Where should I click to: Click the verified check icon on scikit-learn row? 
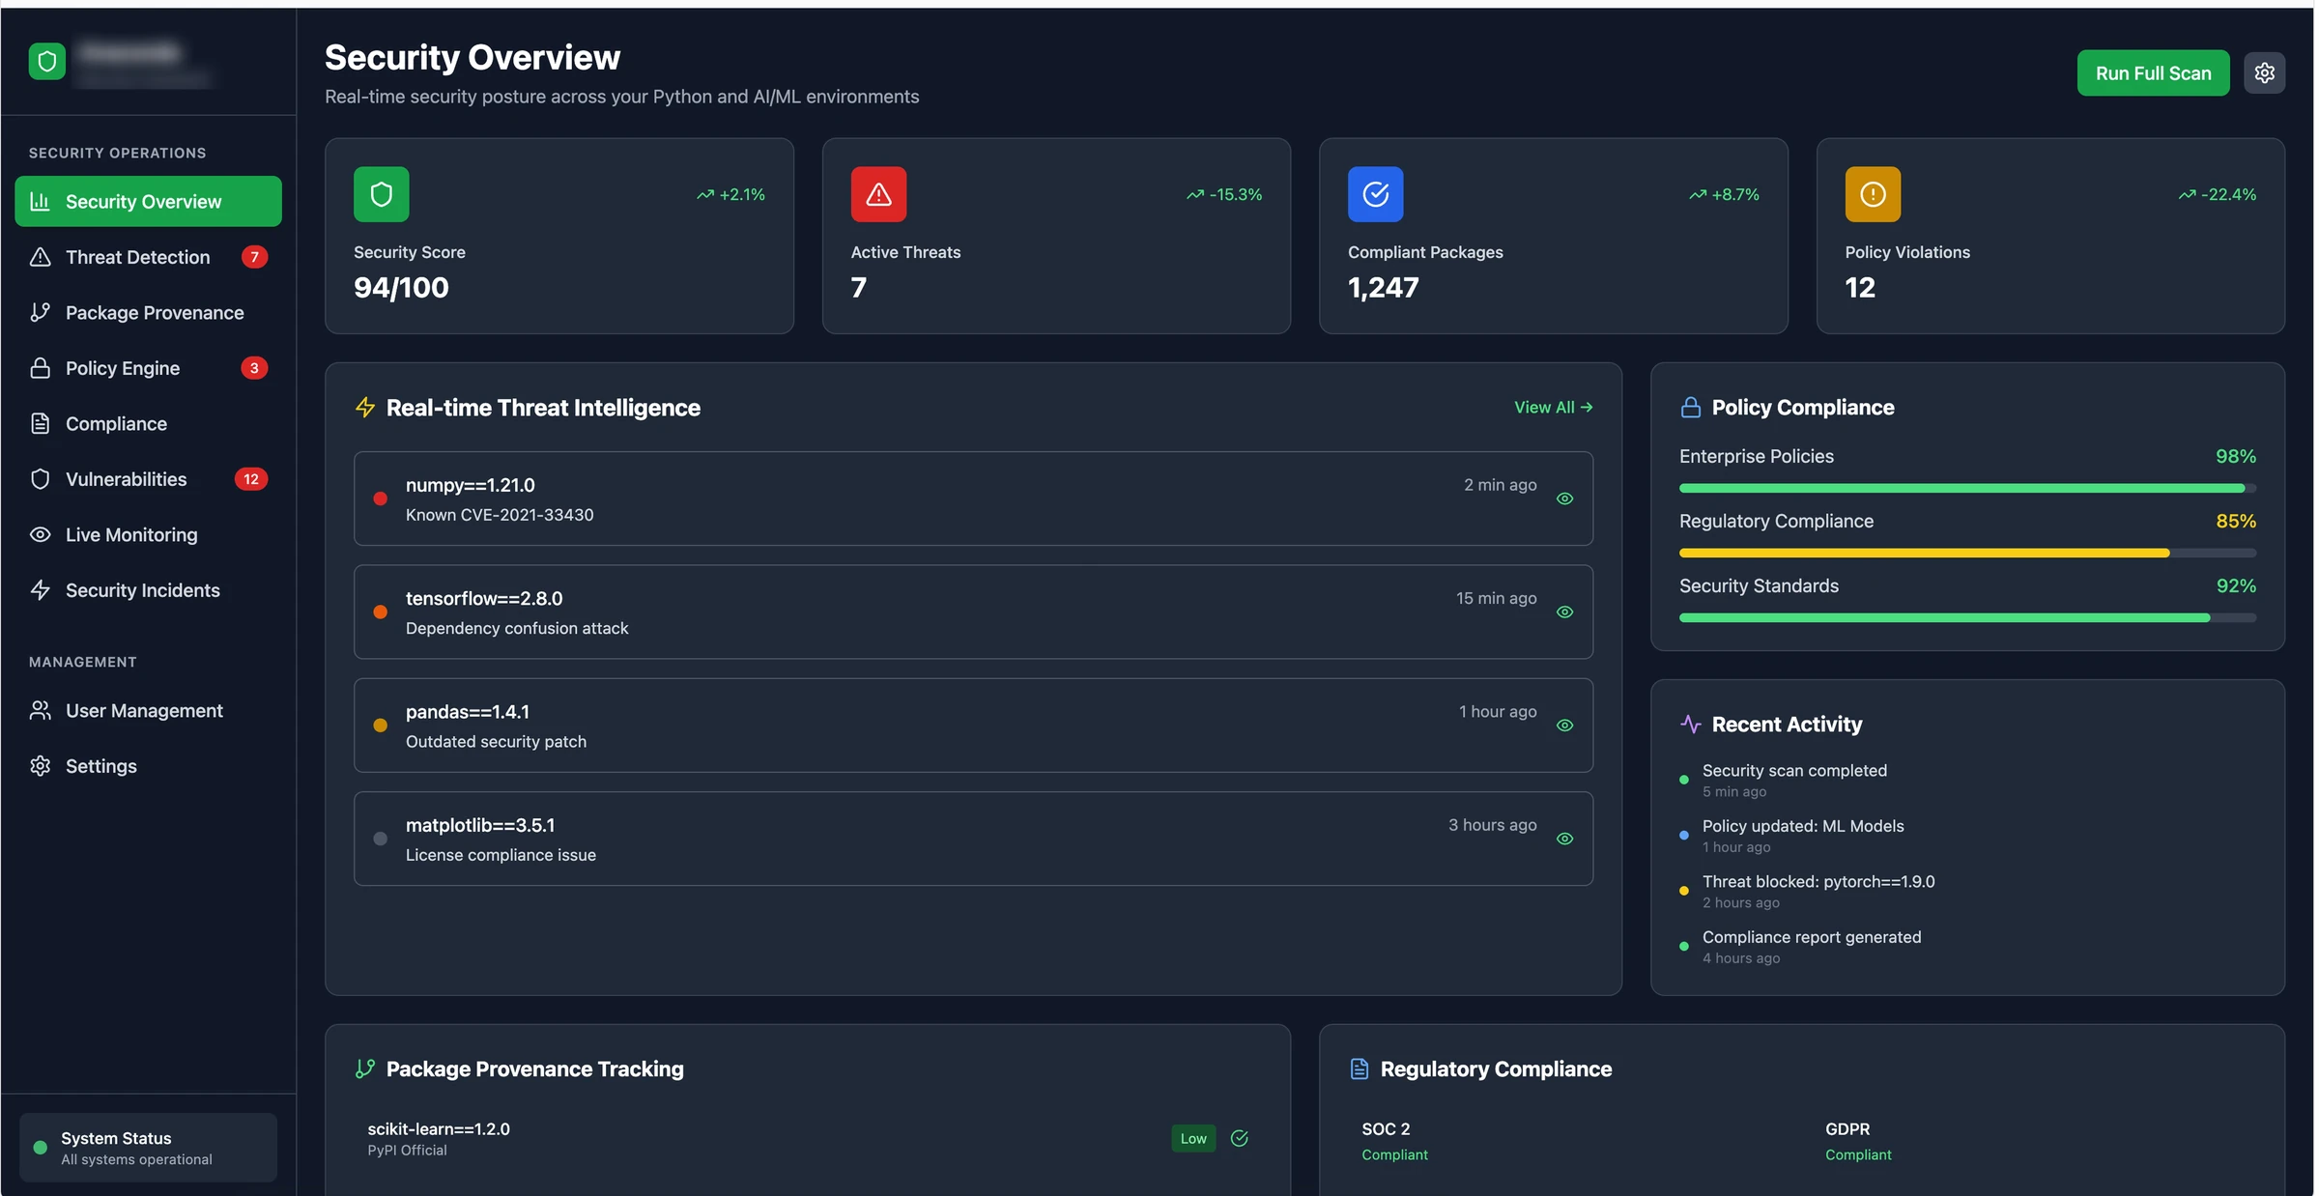coord(1239,1138)
